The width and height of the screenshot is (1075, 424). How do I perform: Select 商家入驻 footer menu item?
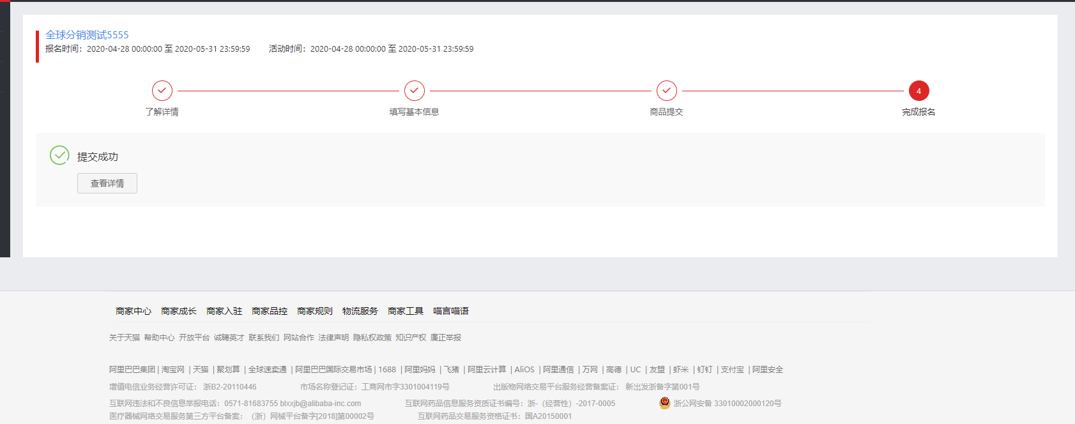[224, 311]
